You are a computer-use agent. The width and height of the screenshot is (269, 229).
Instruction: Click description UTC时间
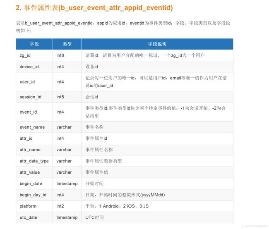94,217
